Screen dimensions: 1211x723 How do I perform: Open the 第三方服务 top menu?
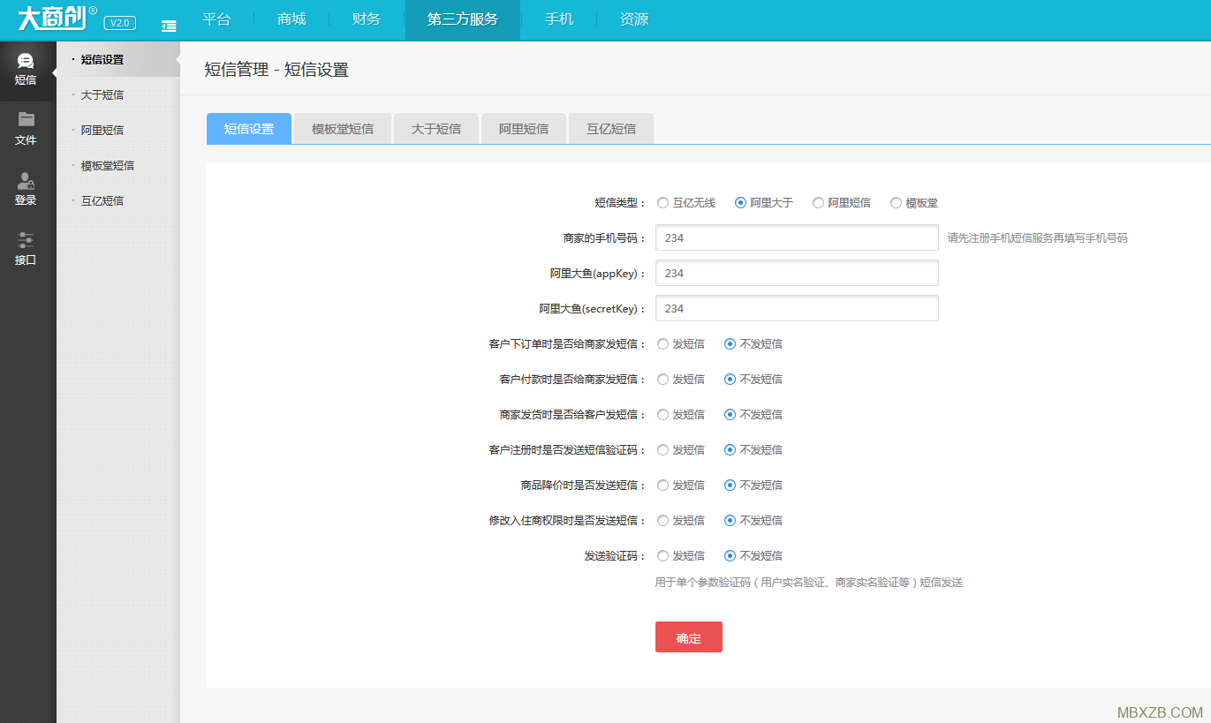(x=463, y=19)
